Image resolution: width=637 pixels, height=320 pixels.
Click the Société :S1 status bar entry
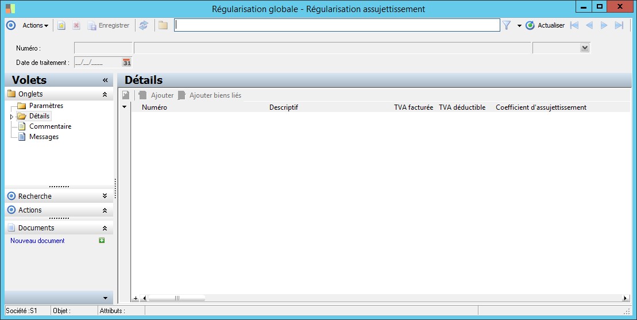pyautogui.click(x=21, y=311)
